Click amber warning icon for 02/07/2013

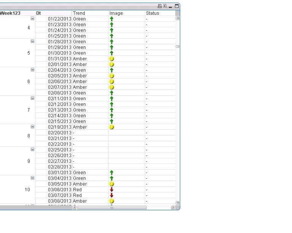point(111,87)
